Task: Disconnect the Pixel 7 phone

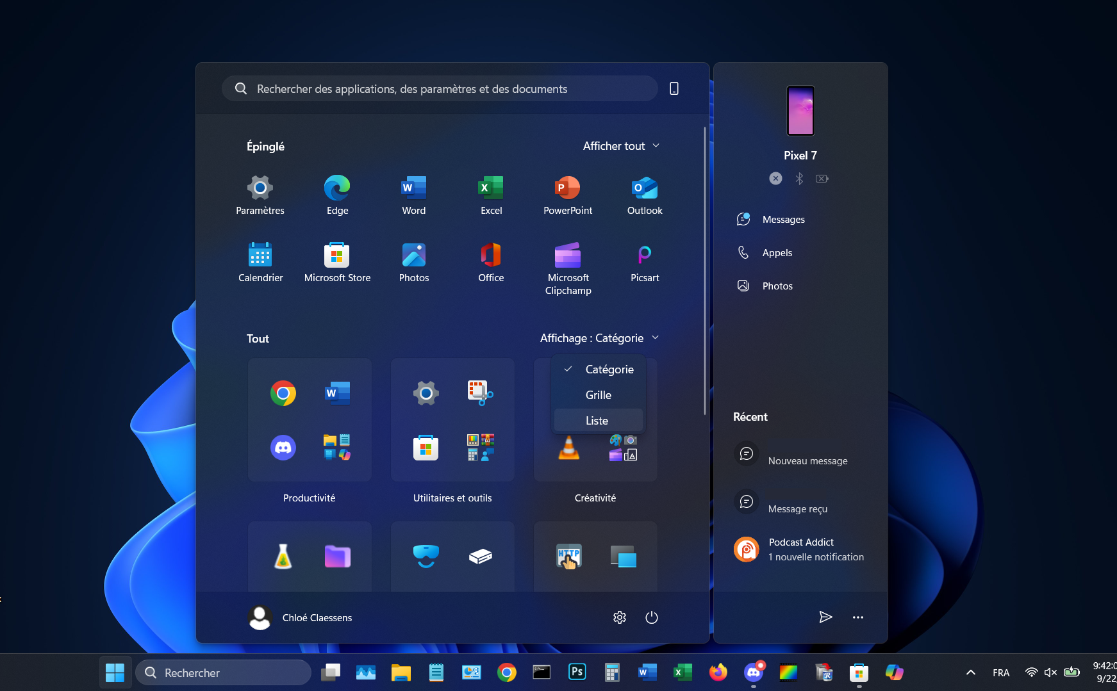Action: (x=775, y=178)
